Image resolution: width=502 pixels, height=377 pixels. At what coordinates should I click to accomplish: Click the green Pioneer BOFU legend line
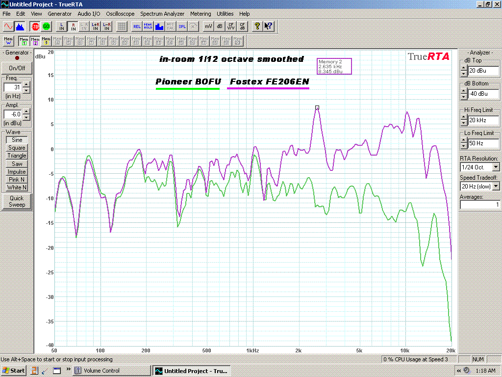point(188,88)
